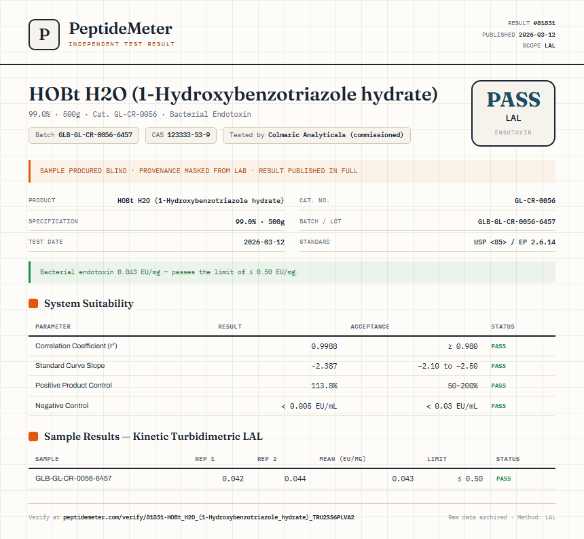Viewport: 584px width, 539px height.
Task: Click the PRODUCT value in the details table
Action: click(200, 201)
